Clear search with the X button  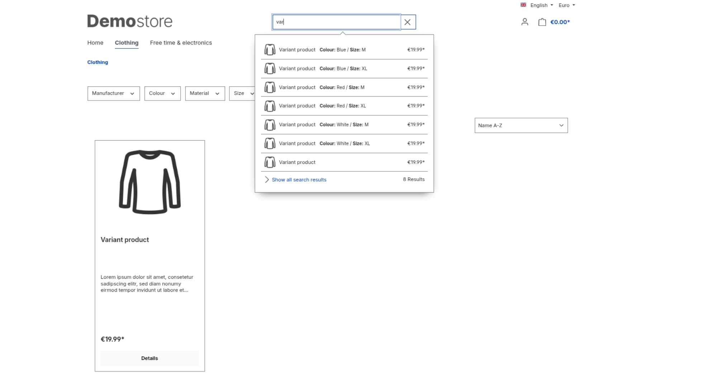[408, 22]
